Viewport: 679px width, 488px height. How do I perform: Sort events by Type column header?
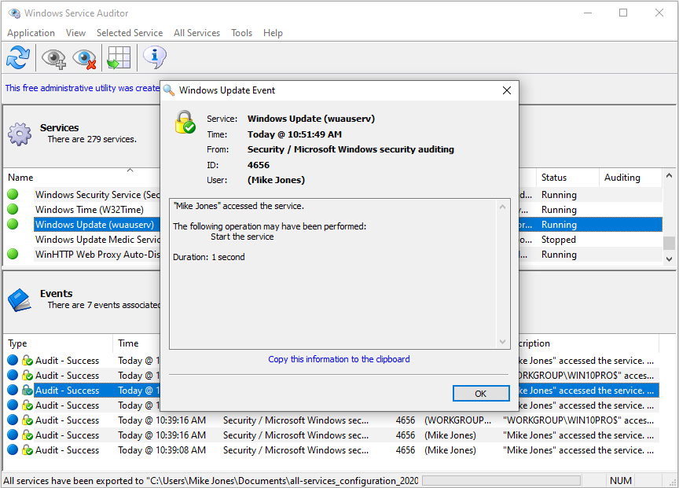(x=58, y=343)
